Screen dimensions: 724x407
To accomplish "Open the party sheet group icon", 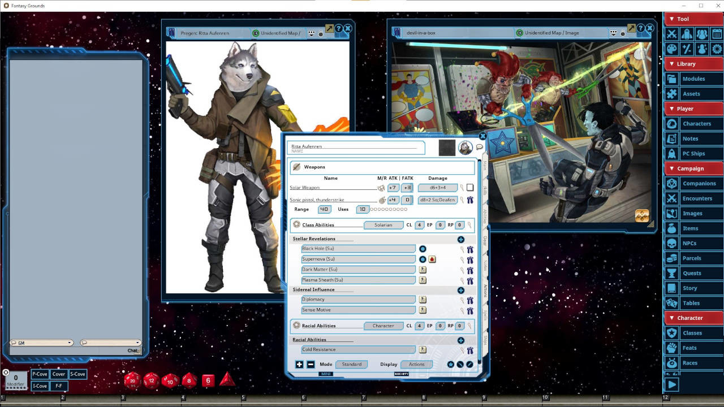I will (x=701, y=33).
